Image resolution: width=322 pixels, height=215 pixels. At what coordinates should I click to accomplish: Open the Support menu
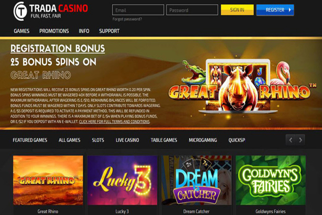pyautogui.click(x=109, y=31)
